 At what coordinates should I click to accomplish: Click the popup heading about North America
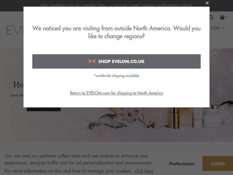[x=116, y=32]
